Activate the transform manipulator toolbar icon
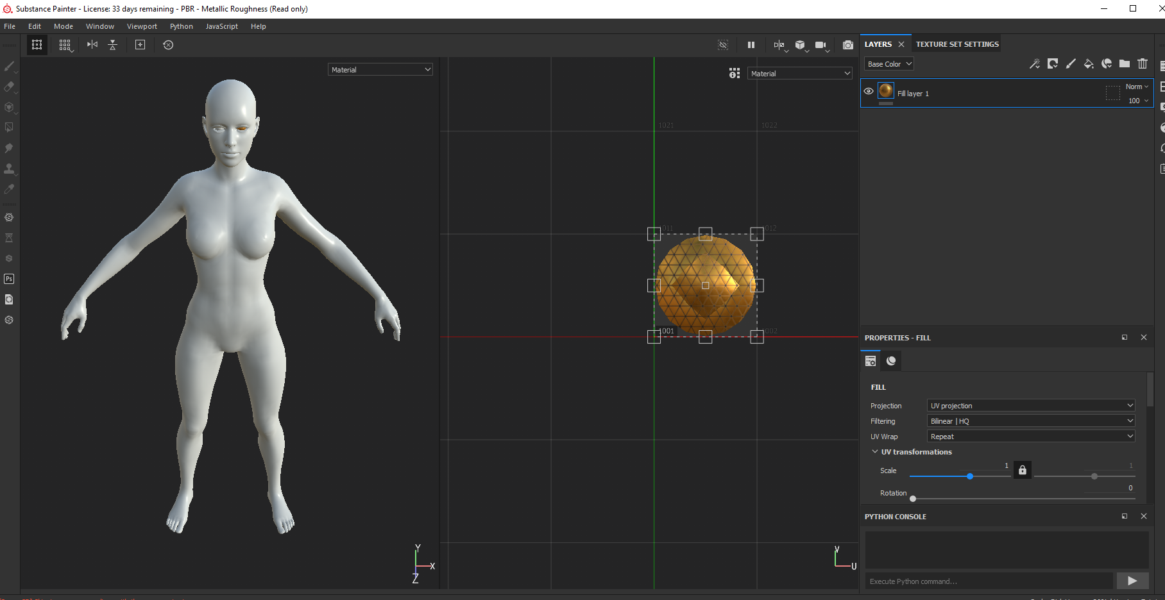The height and width of the screenshot is (600, 1165). (37, 45)
